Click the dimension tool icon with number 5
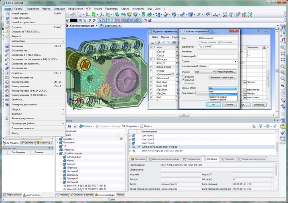The image size is (288, 203). pos(215,14)
